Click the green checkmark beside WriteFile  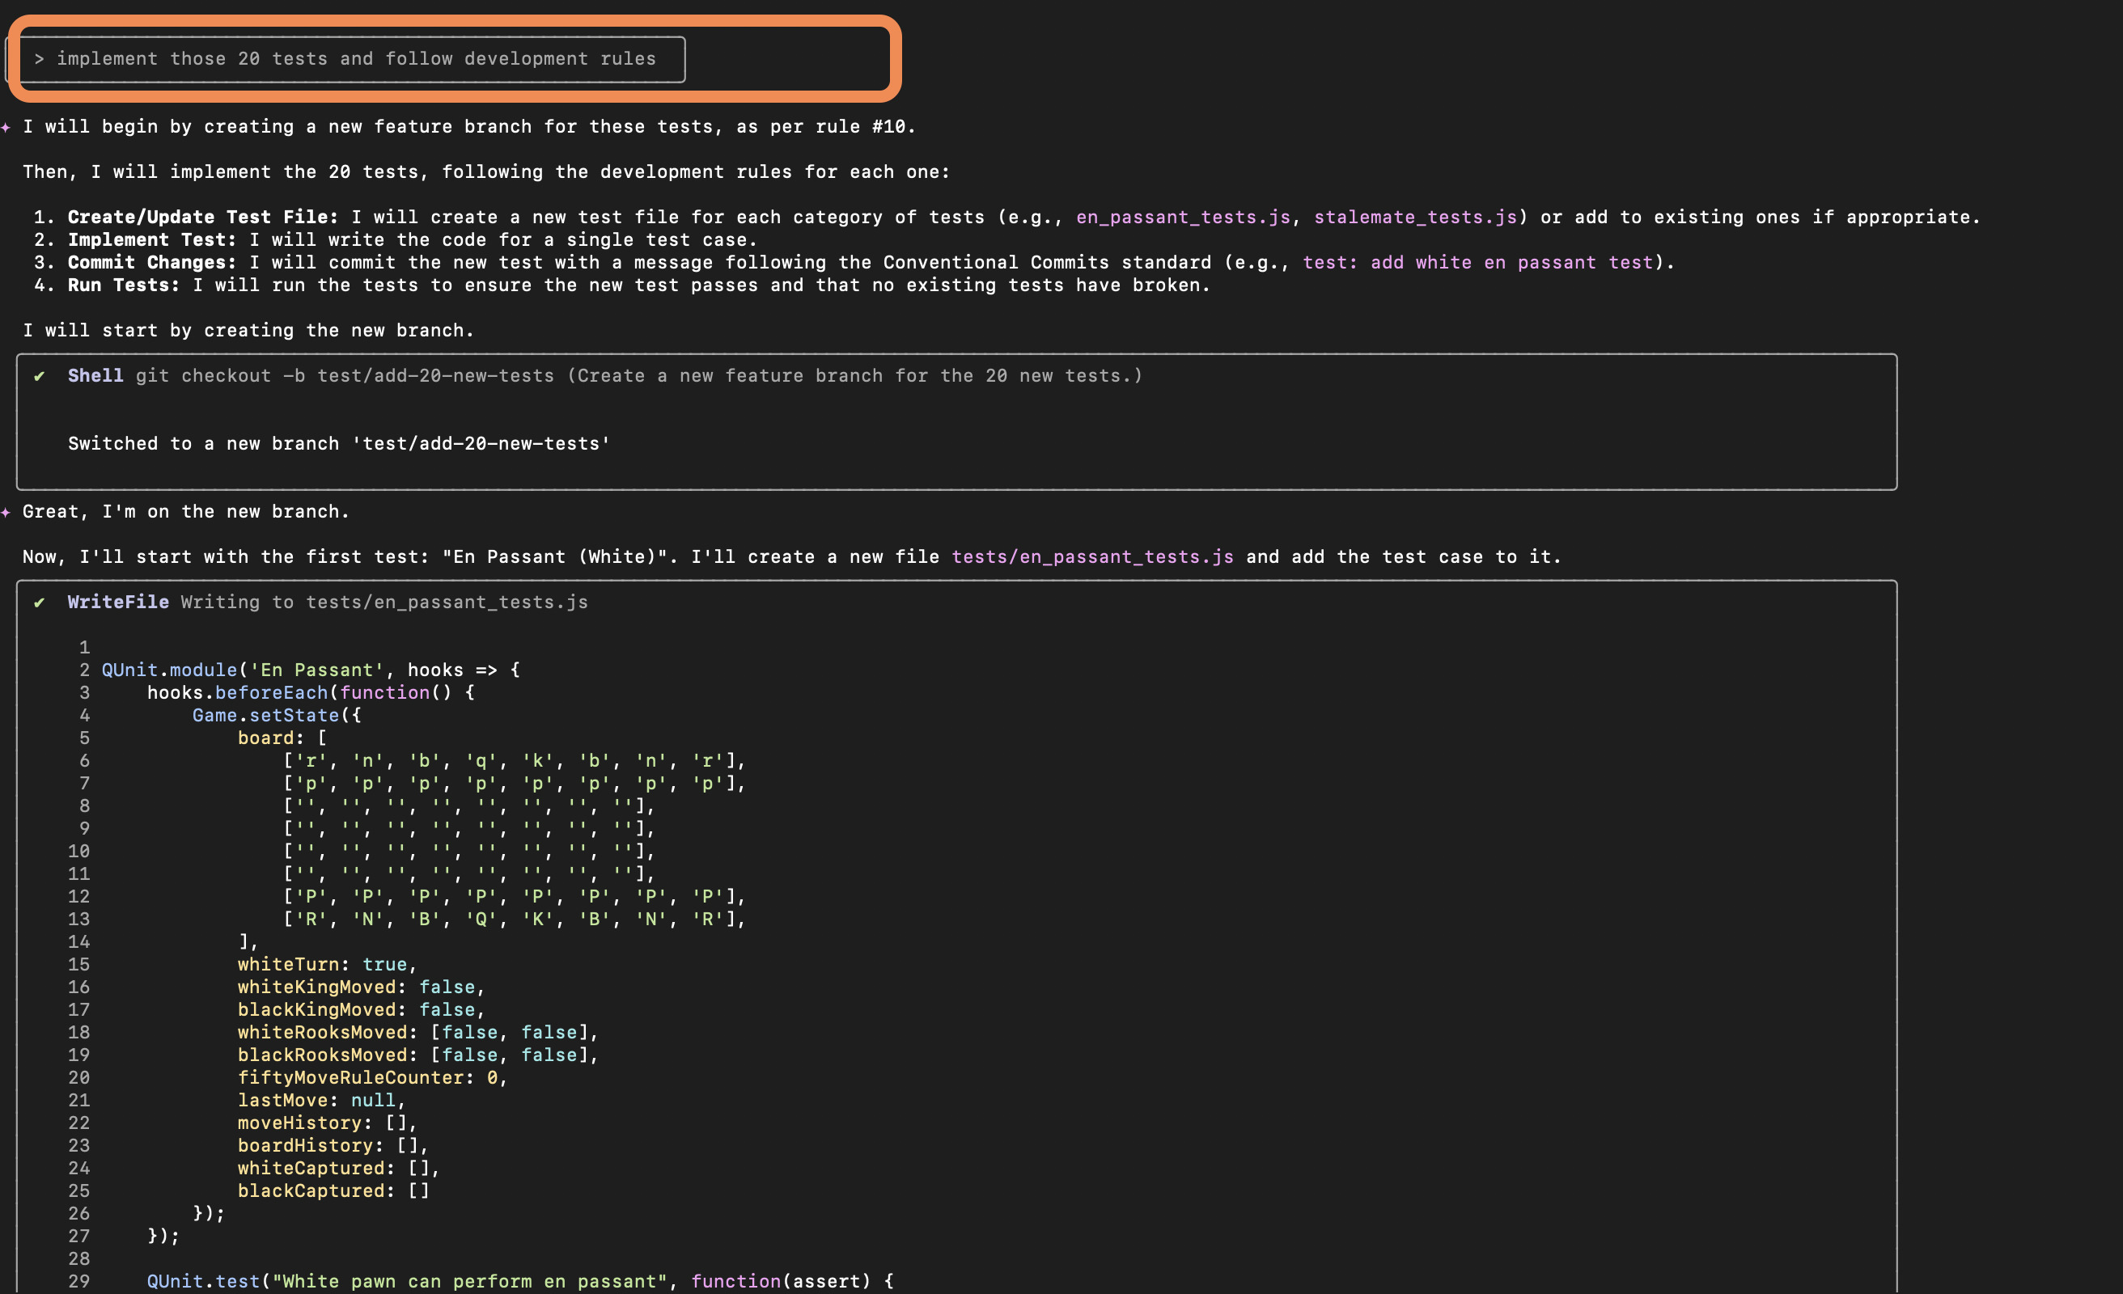[x=39, y=603]
